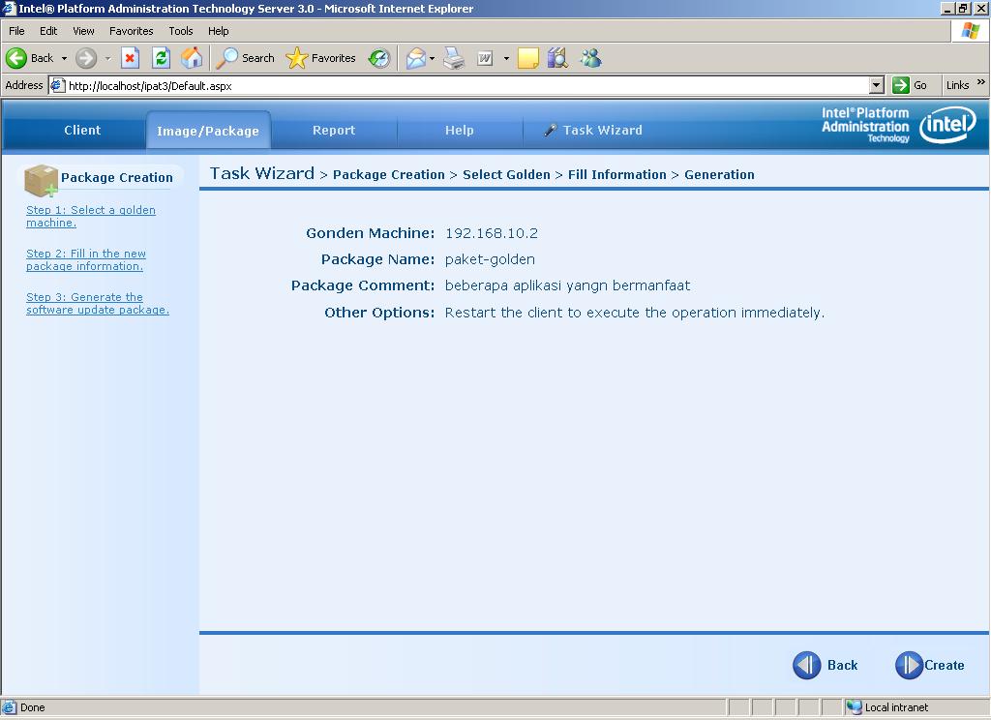Open the History icon
The image size is (991, 720).
click(379, 58)
